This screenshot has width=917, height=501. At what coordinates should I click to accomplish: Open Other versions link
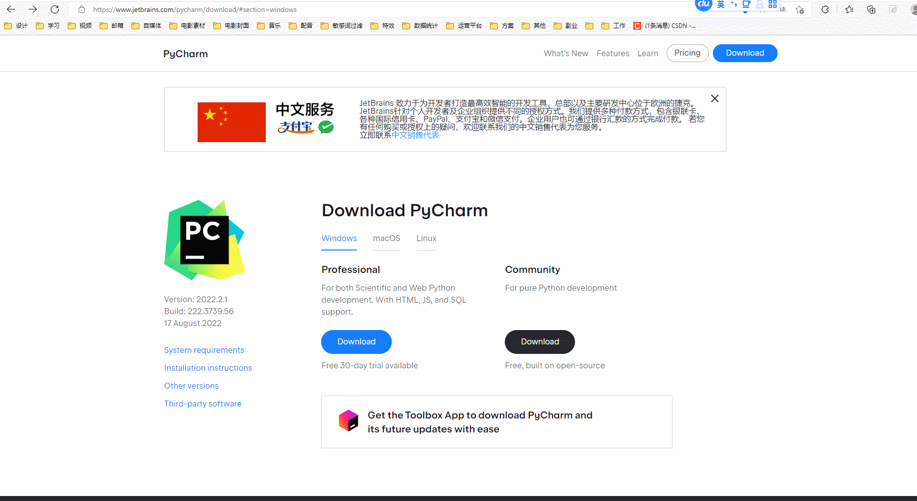click(x=191, y=386)
